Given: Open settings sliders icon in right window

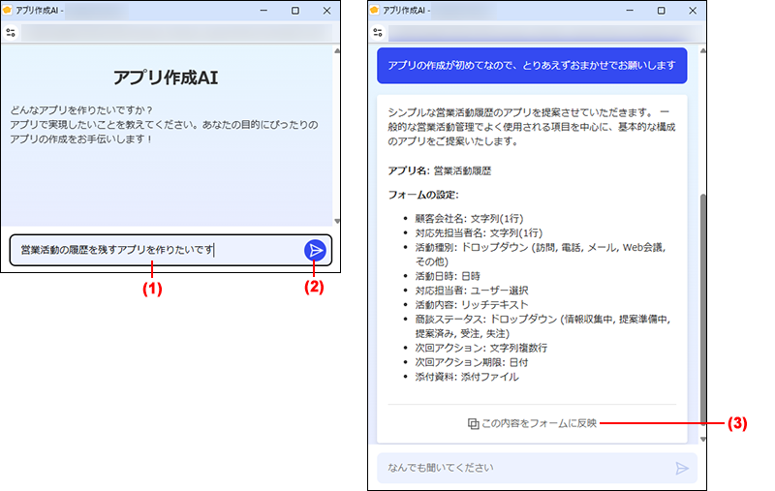Looking at the screenshot, I should tap(378, 33).
